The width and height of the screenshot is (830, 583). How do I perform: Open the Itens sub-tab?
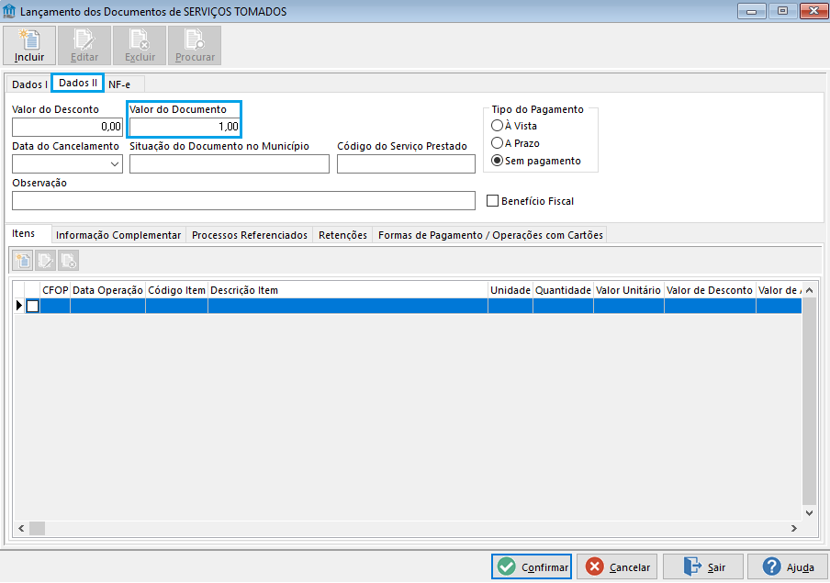click(24, 233)
